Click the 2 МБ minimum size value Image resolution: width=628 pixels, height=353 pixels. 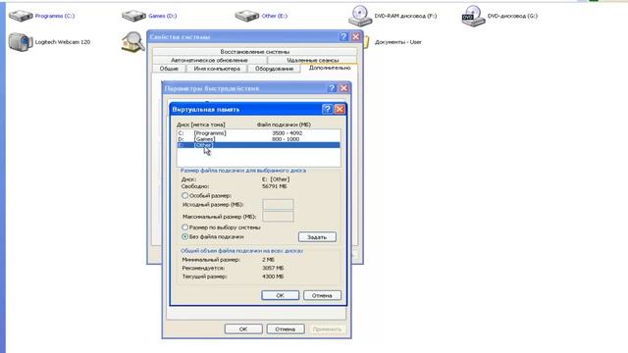(x=268, y=260)
